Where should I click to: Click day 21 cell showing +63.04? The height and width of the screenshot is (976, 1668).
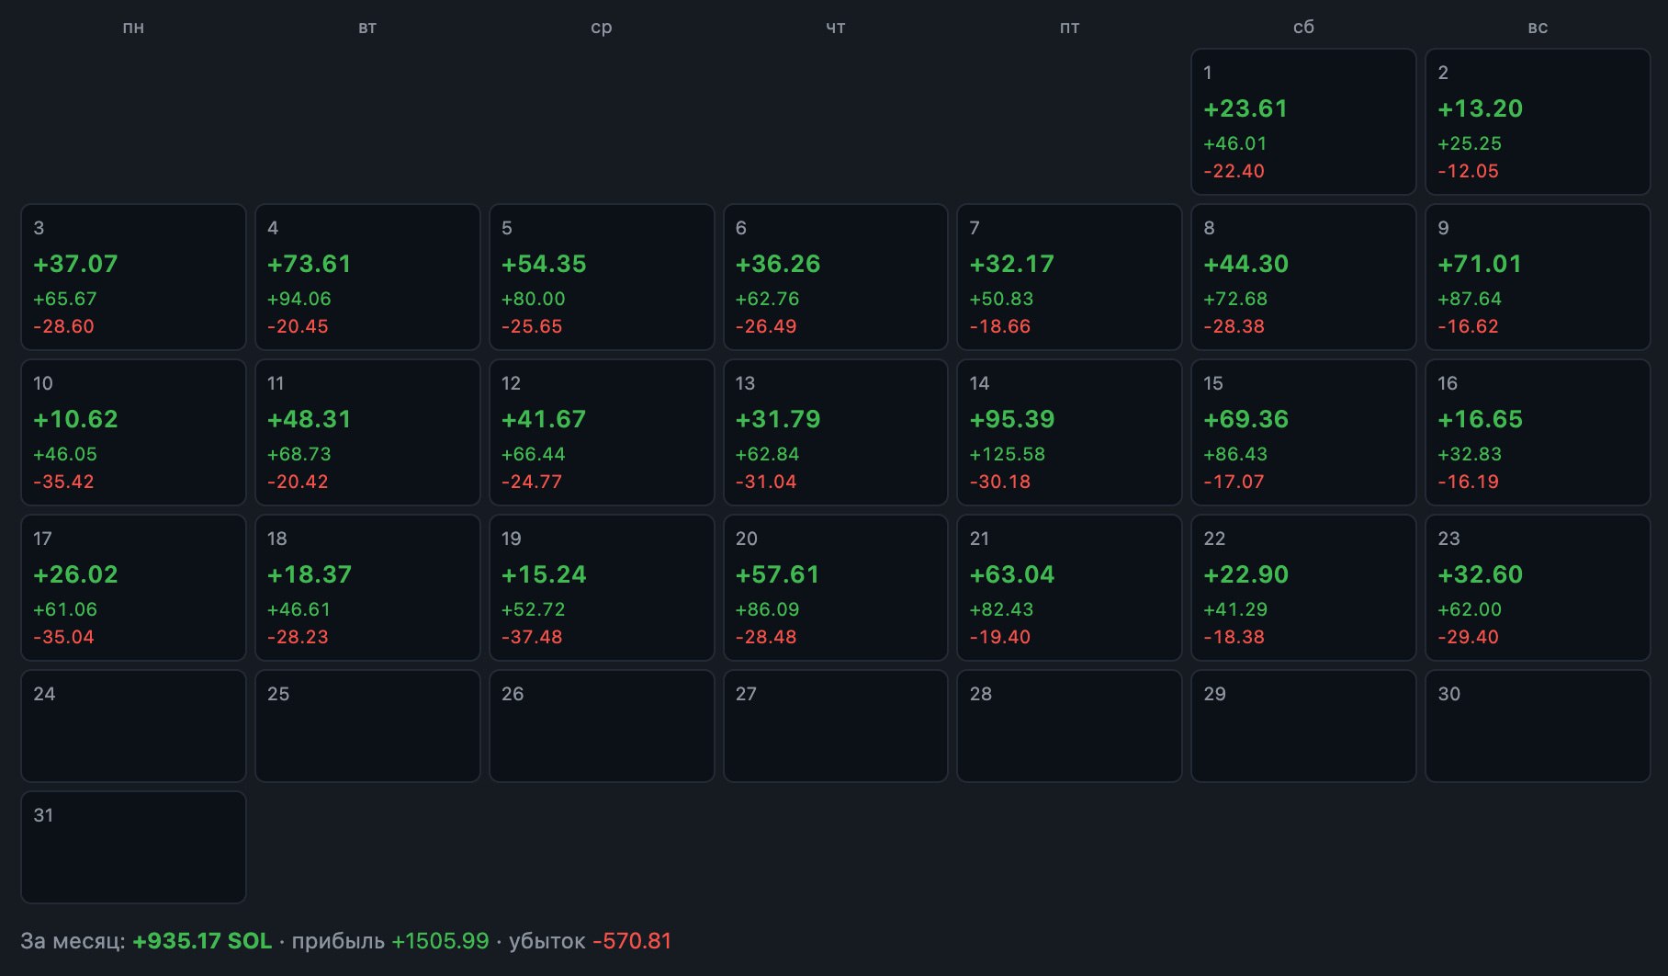tap(1069, 587)
